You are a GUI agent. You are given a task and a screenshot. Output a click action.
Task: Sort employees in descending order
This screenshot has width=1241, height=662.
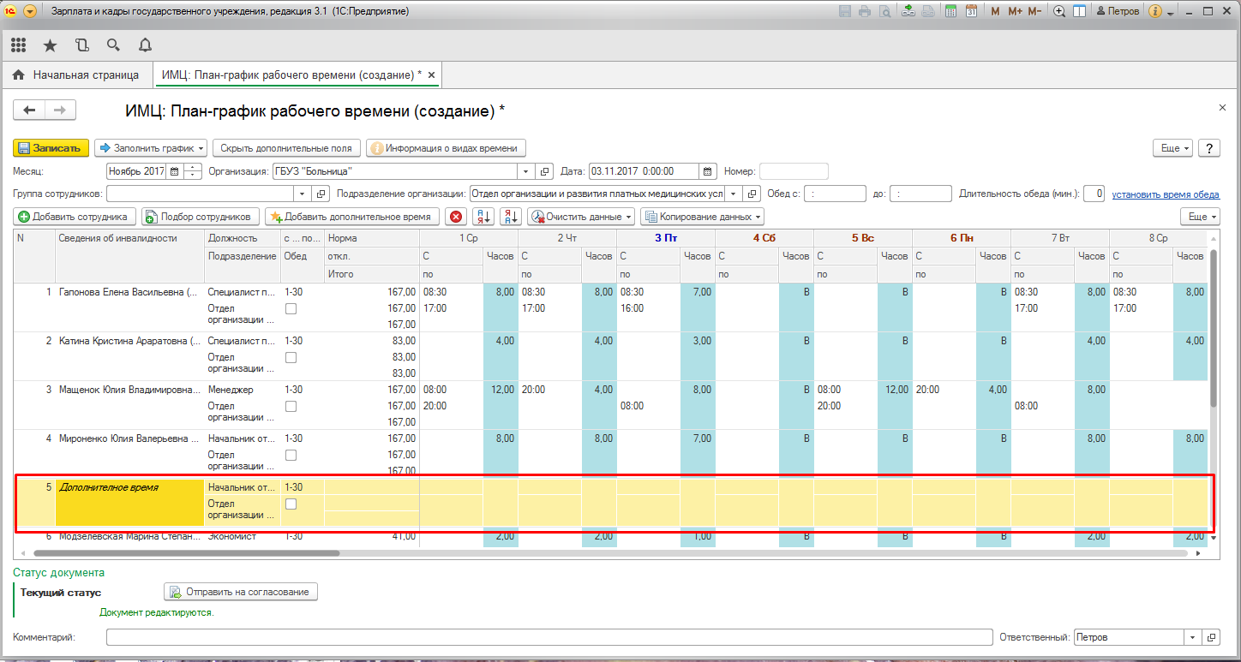point(510,217)
